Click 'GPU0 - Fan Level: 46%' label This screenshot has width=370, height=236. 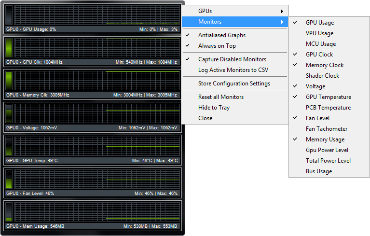click(x=30, y=193)
